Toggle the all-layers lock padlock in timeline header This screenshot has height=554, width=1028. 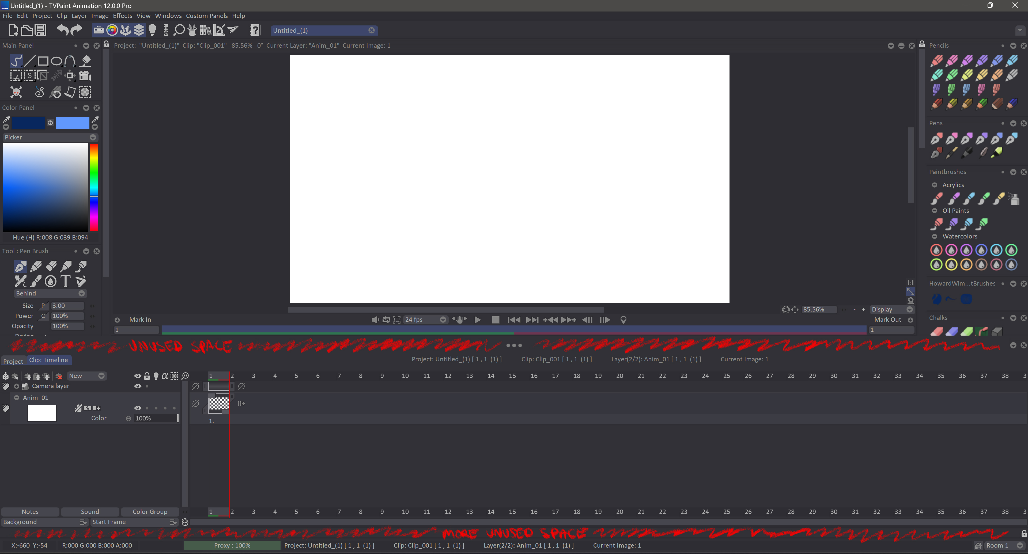pos(147,376)
